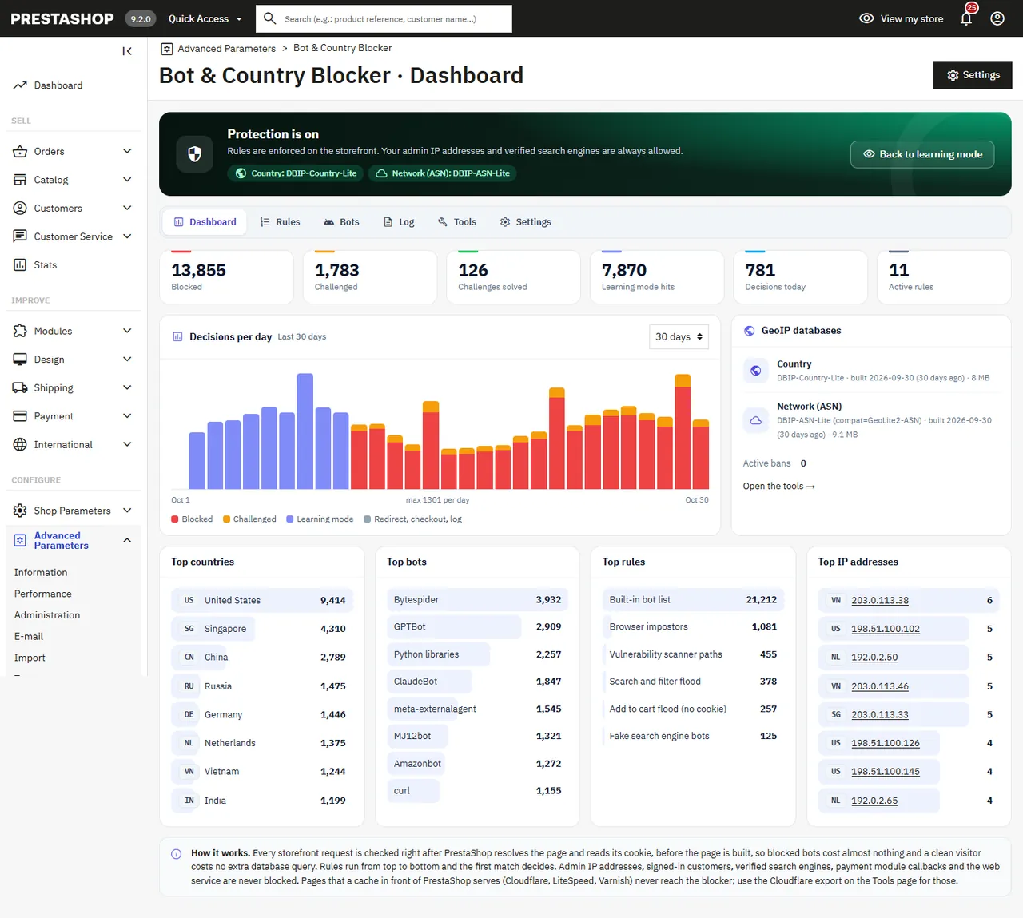This screenshot has width=1023, height=918.
Task: Switch to the Rules tab
Action: (x=280, y=222)
